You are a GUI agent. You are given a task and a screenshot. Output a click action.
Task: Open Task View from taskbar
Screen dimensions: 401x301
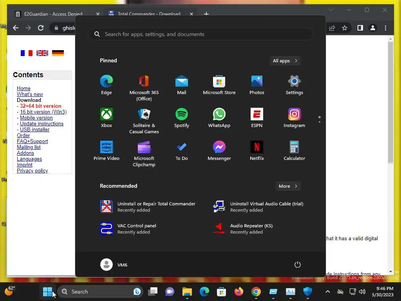point(153,292)
